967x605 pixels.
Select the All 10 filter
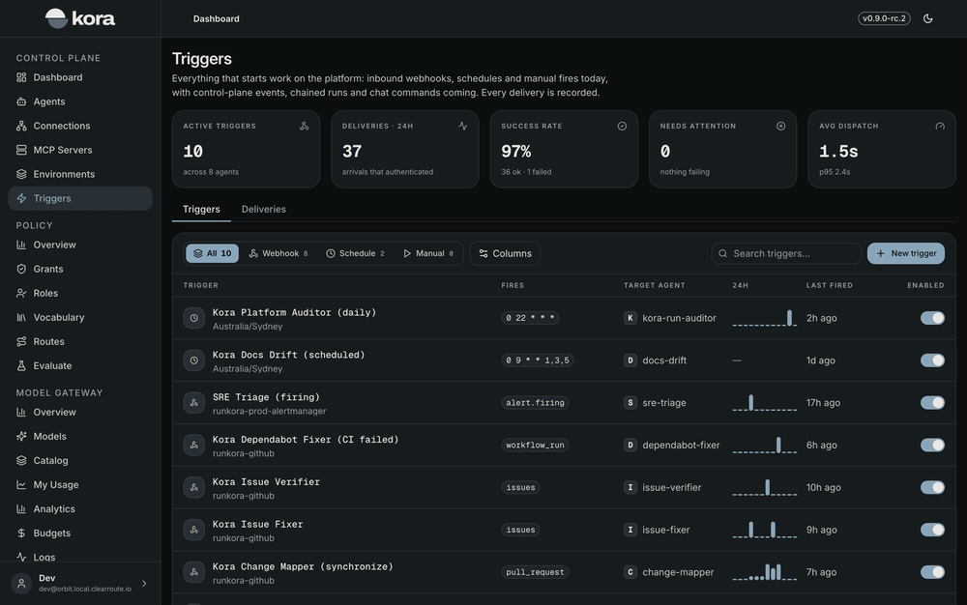click(x=212, y=253)
